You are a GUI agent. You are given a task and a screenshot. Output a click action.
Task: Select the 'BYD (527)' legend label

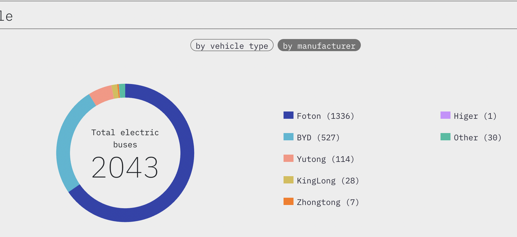(x=318, y=138)
